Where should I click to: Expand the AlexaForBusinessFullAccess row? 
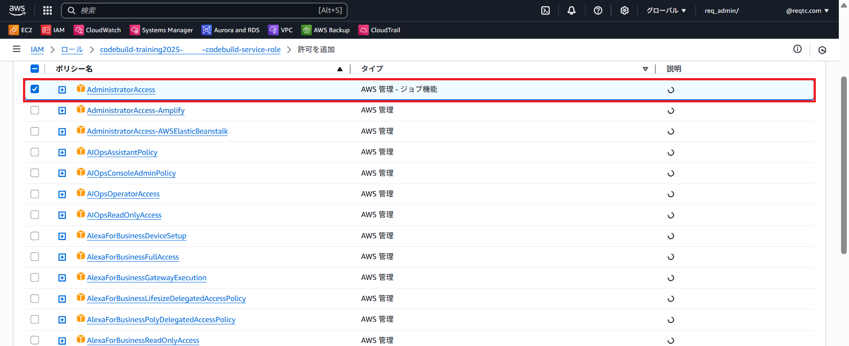pyautogui.click(x=62, y=257)
